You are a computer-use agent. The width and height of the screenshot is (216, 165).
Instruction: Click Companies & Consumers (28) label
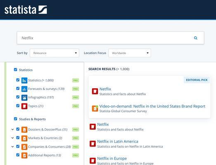(x=50, y=147)
